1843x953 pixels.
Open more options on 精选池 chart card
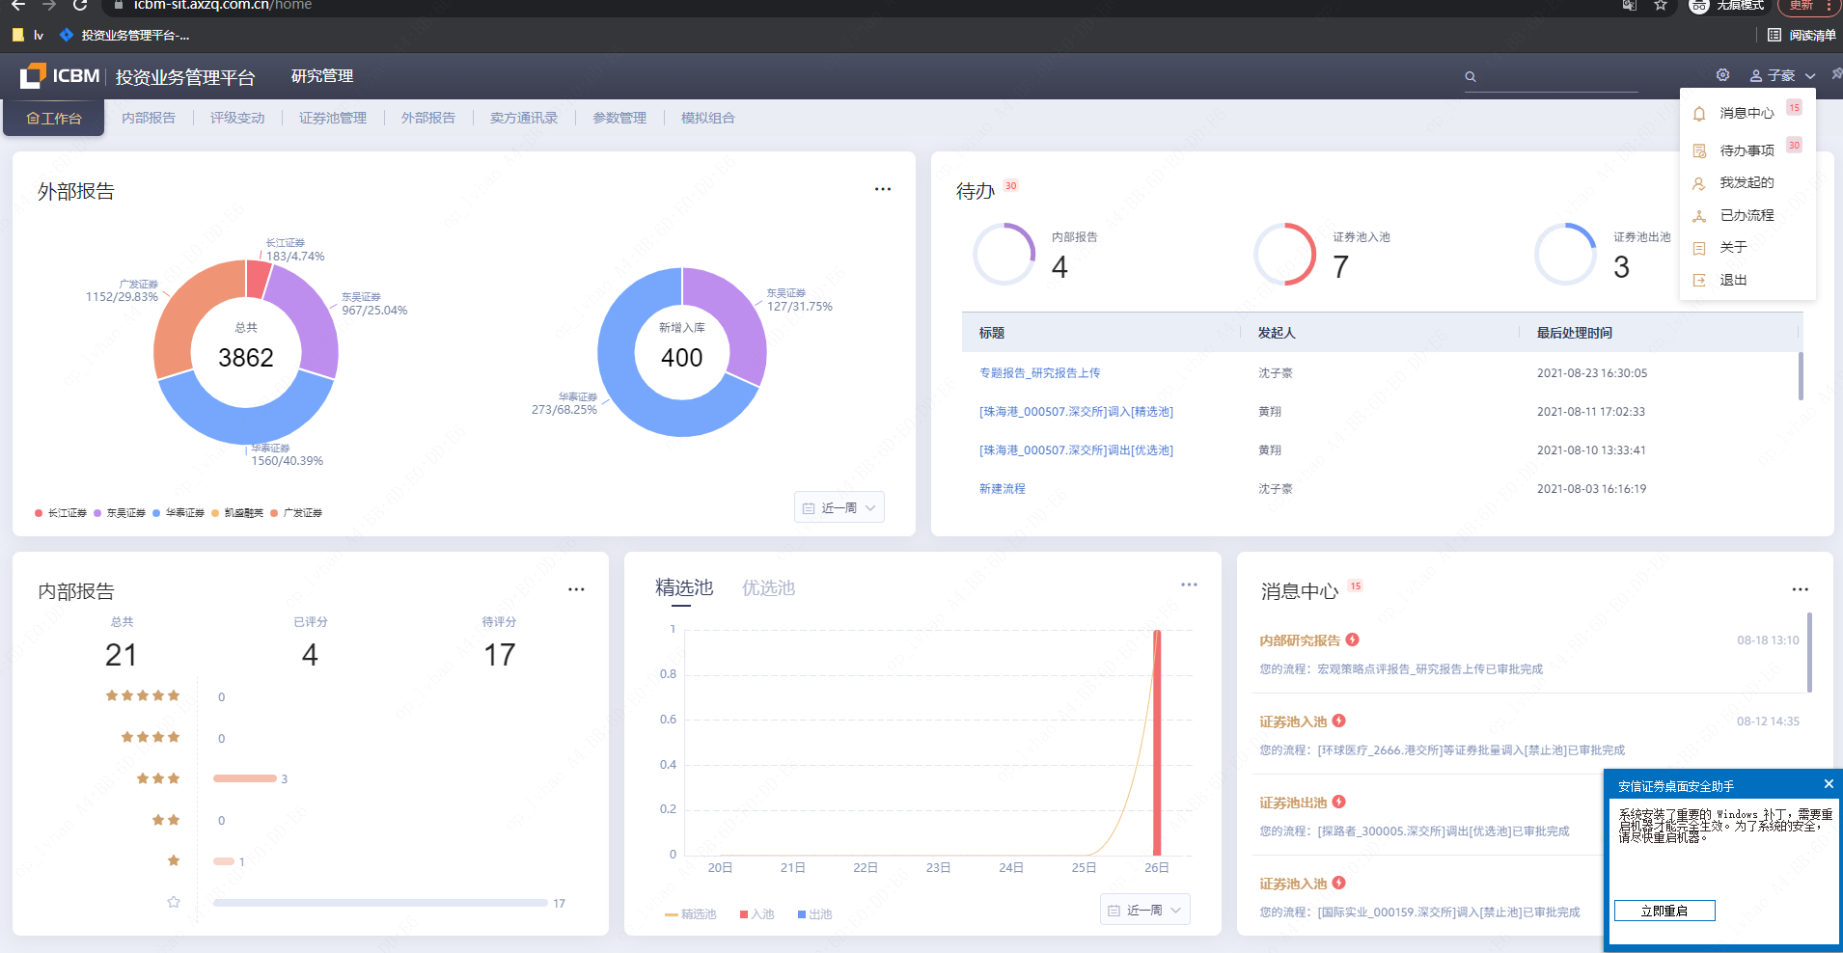(1189, 585)
